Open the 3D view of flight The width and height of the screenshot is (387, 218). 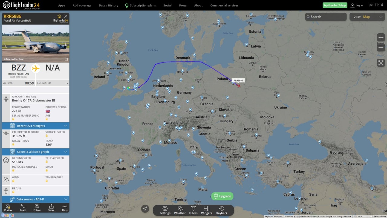8,207
